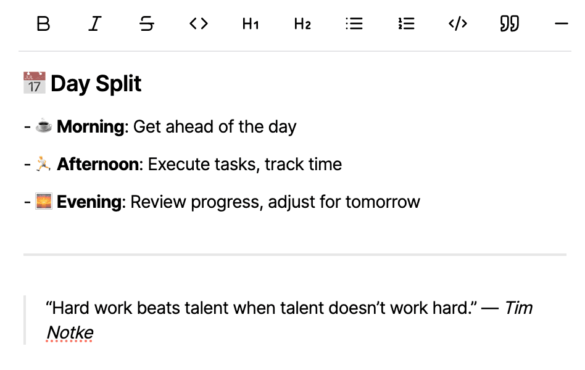The height and width of the screenshot is (370, 585).
Task: Toggle bold formatting
Action: click(43, 24)
